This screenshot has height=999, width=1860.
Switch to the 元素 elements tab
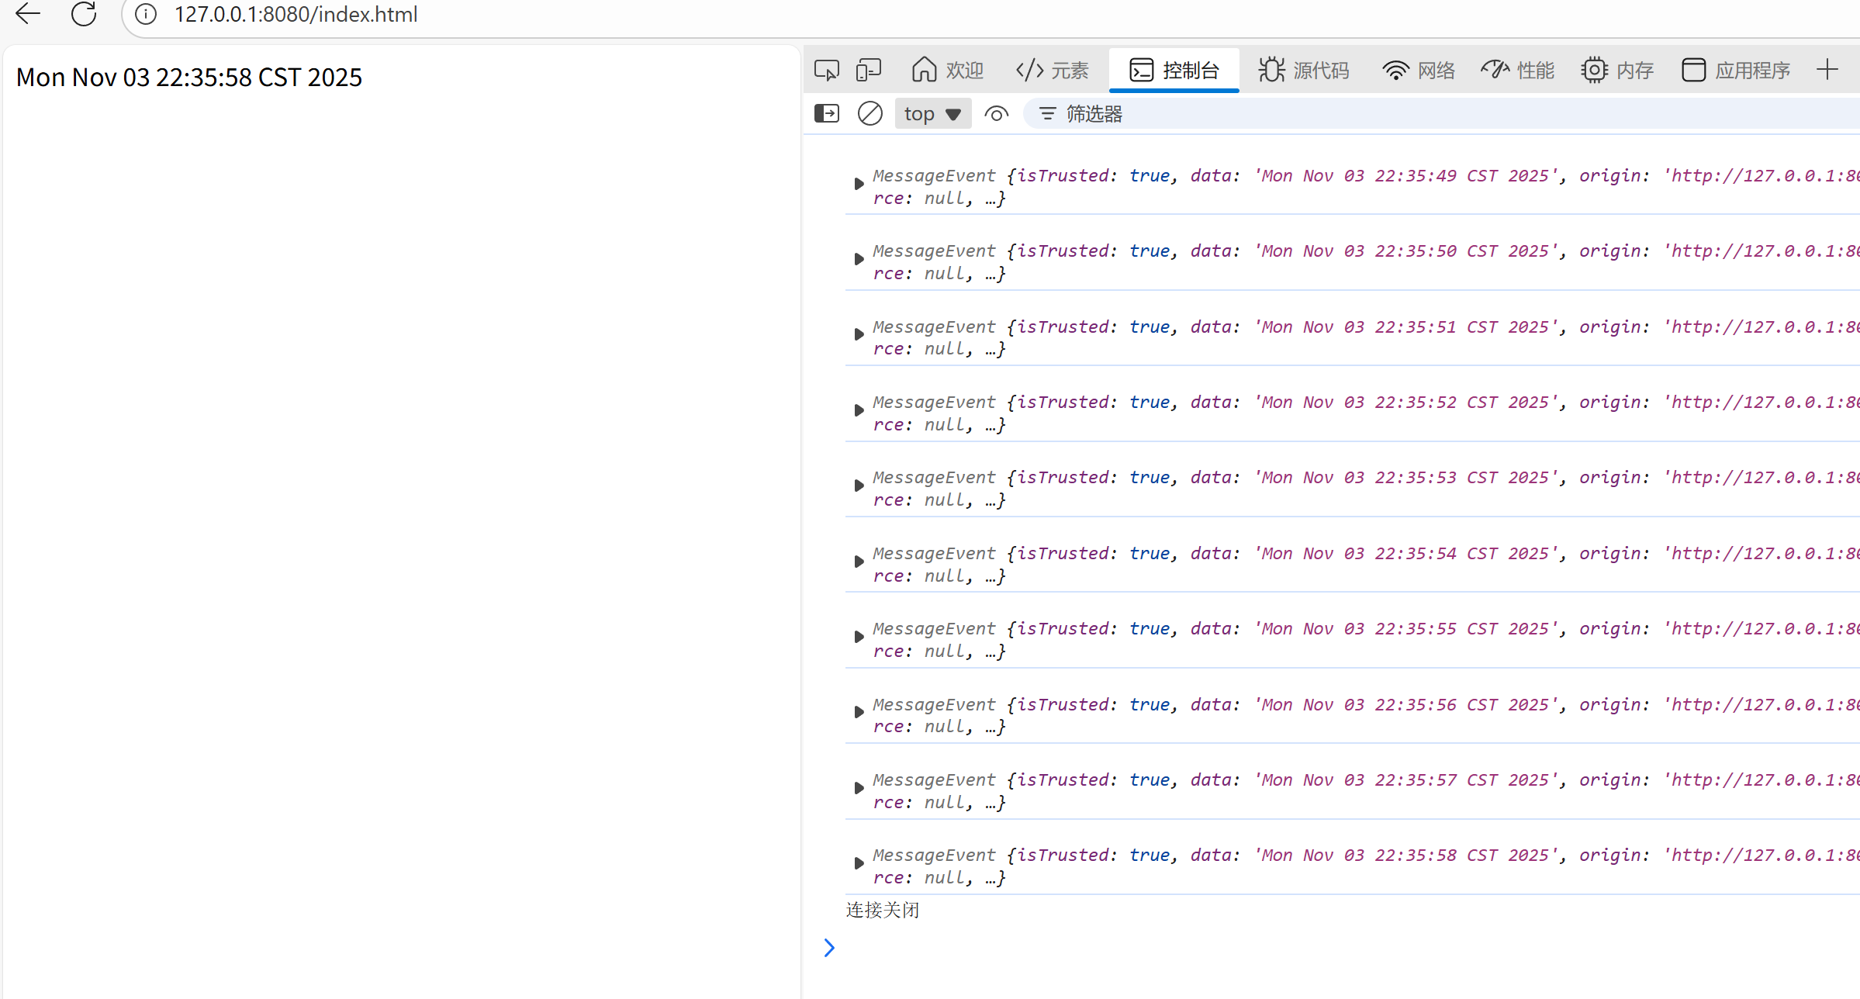tap(1053, 71)
